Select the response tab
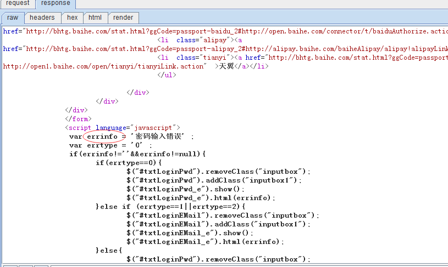448x267 pixels. [x=56, y=3]
